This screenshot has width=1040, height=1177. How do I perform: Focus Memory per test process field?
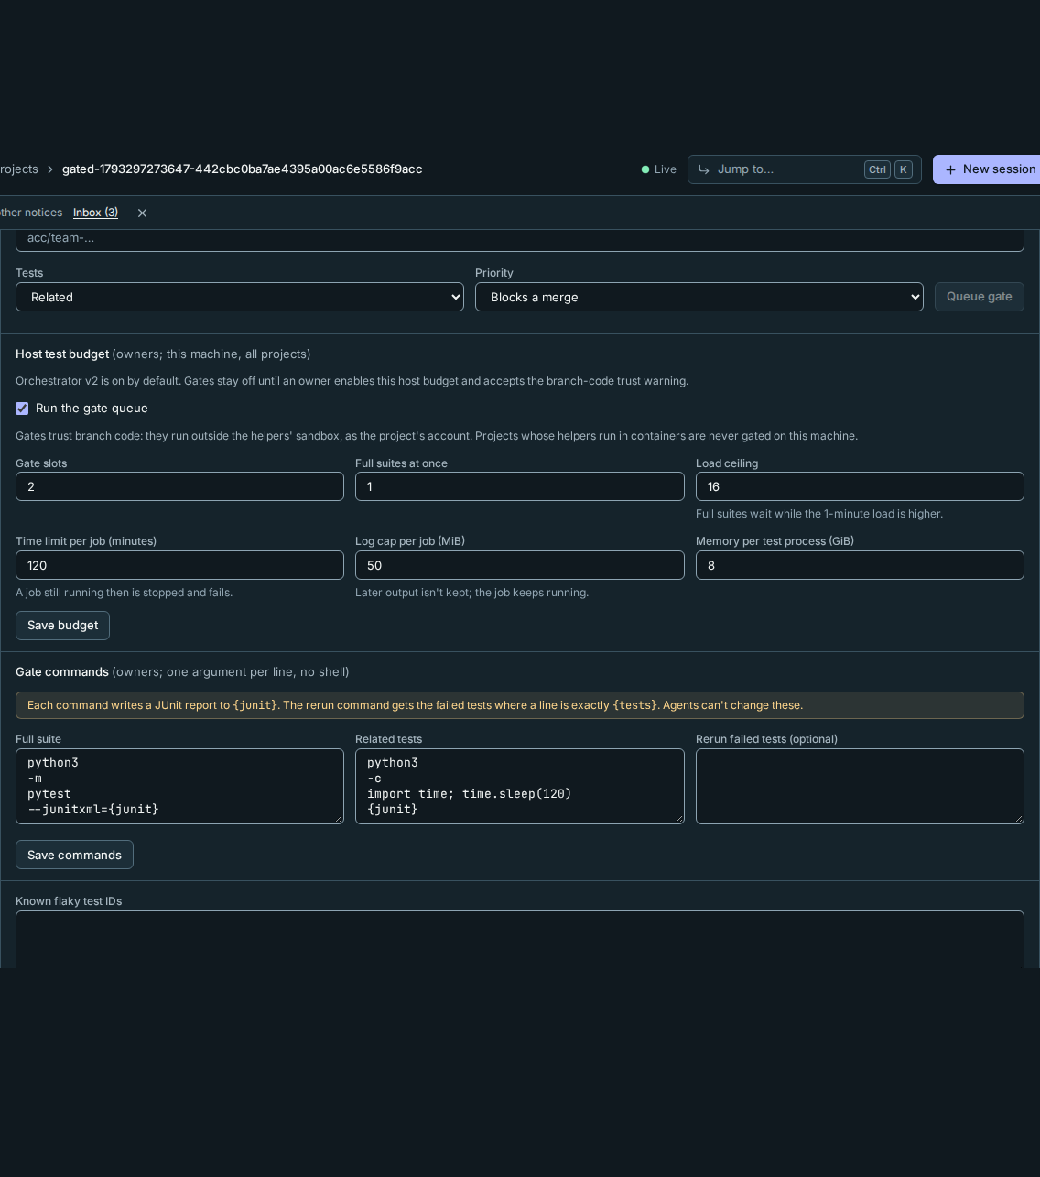860,565
